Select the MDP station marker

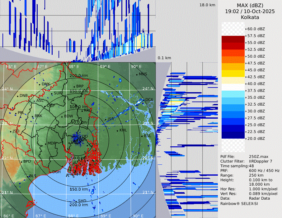pyautogui.click(x=46, y=144)
